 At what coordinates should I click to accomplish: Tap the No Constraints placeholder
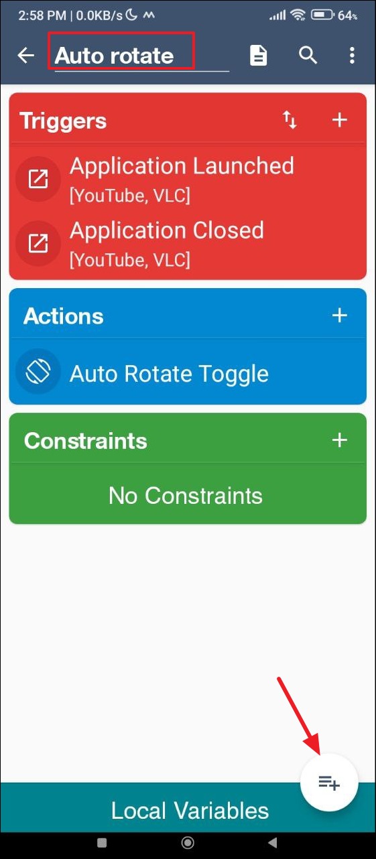pyautogui.click(x=186, y=496)
